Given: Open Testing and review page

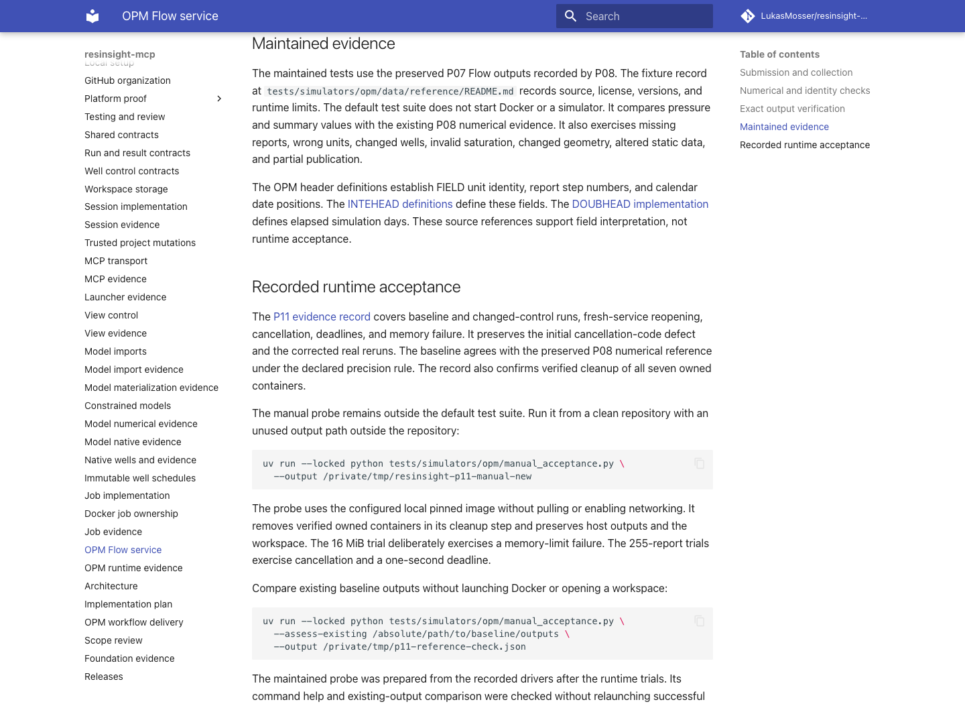Looking at the screenshot, I should [x=125, y=117].
